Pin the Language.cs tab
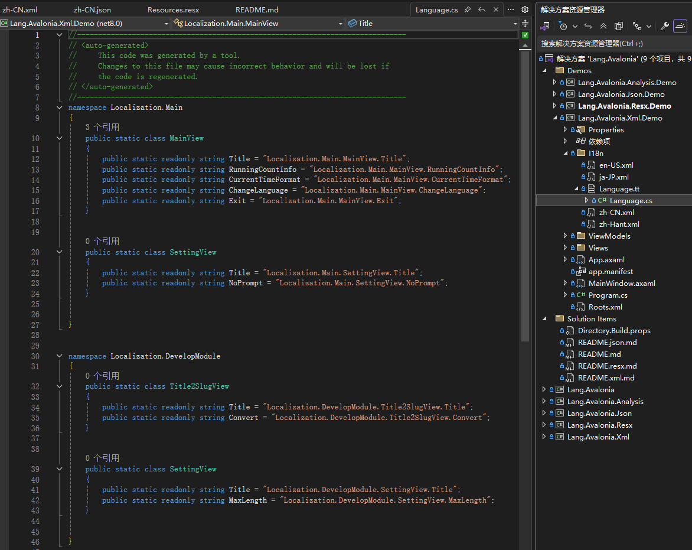Viewport: 692px width, 550px height. tap(468, 9)
